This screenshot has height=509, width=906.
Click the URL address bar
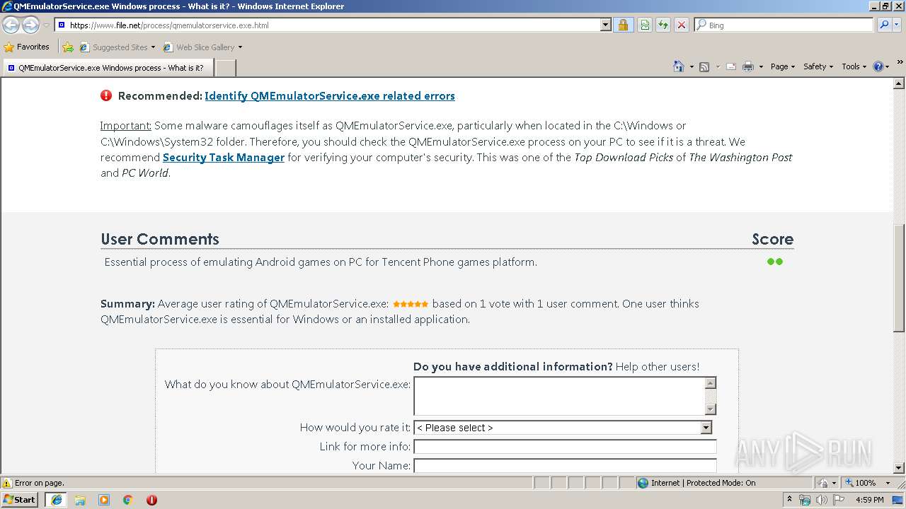point(333,25)
